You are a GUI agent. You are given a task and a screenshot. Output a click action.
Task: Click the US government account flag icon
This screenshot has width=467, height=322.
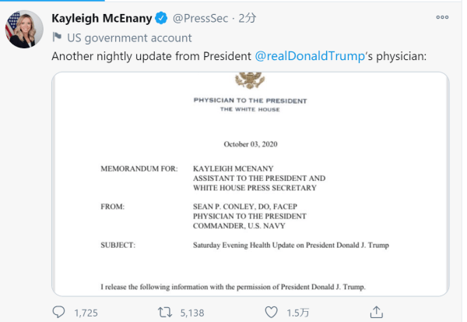click(x=57, y=37)
